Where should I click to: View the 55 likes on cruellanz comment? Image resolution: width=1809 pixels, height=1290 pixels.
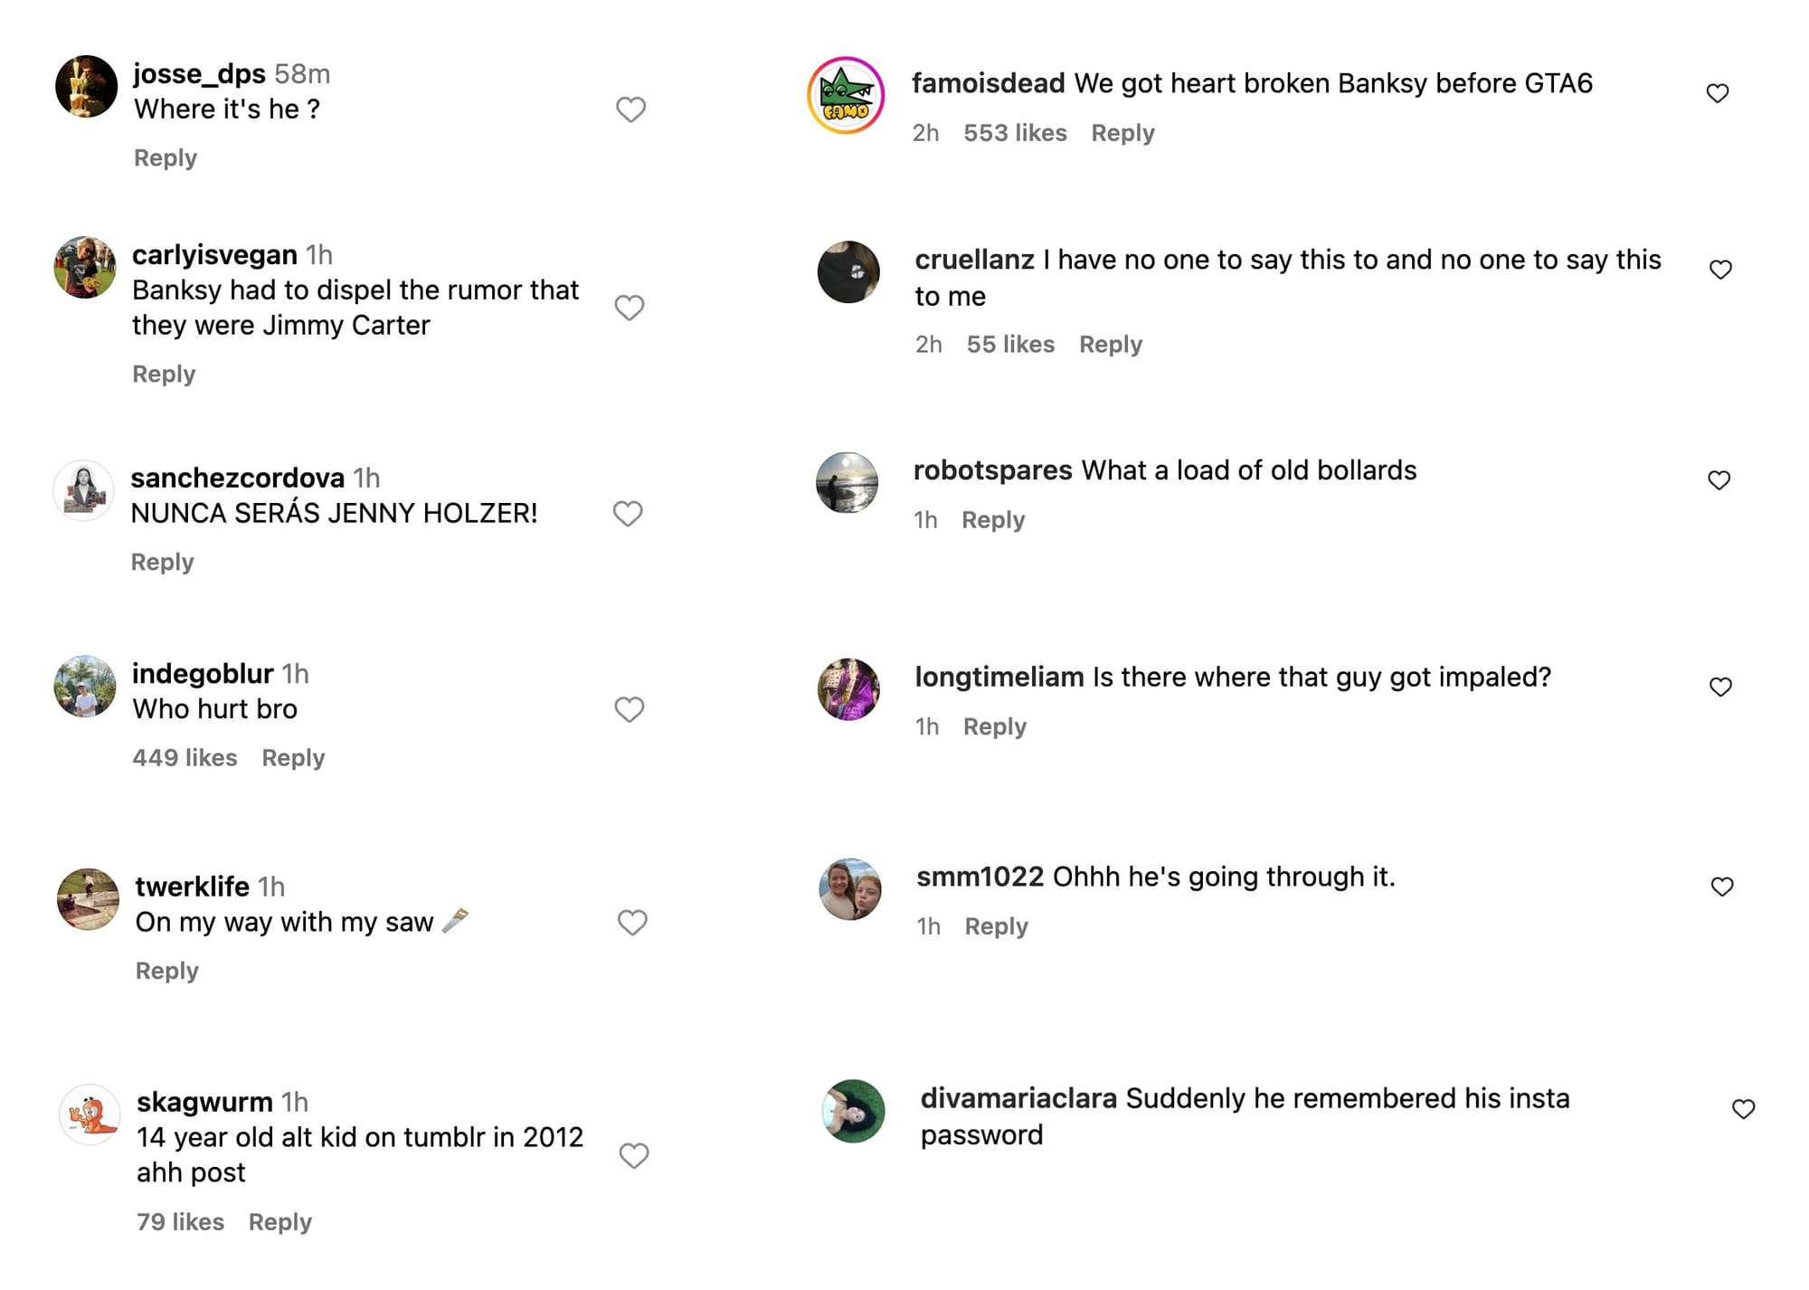(1010, 345)
